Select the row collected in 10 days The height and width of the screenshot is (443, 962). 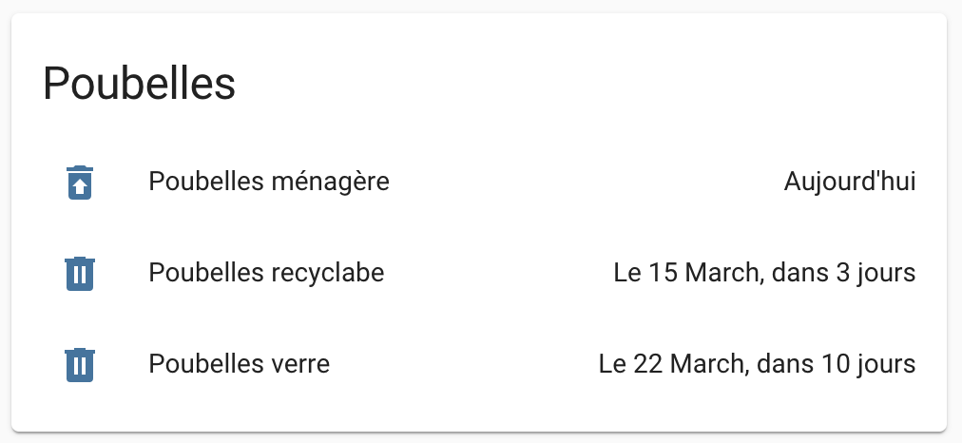click(479, 365)
